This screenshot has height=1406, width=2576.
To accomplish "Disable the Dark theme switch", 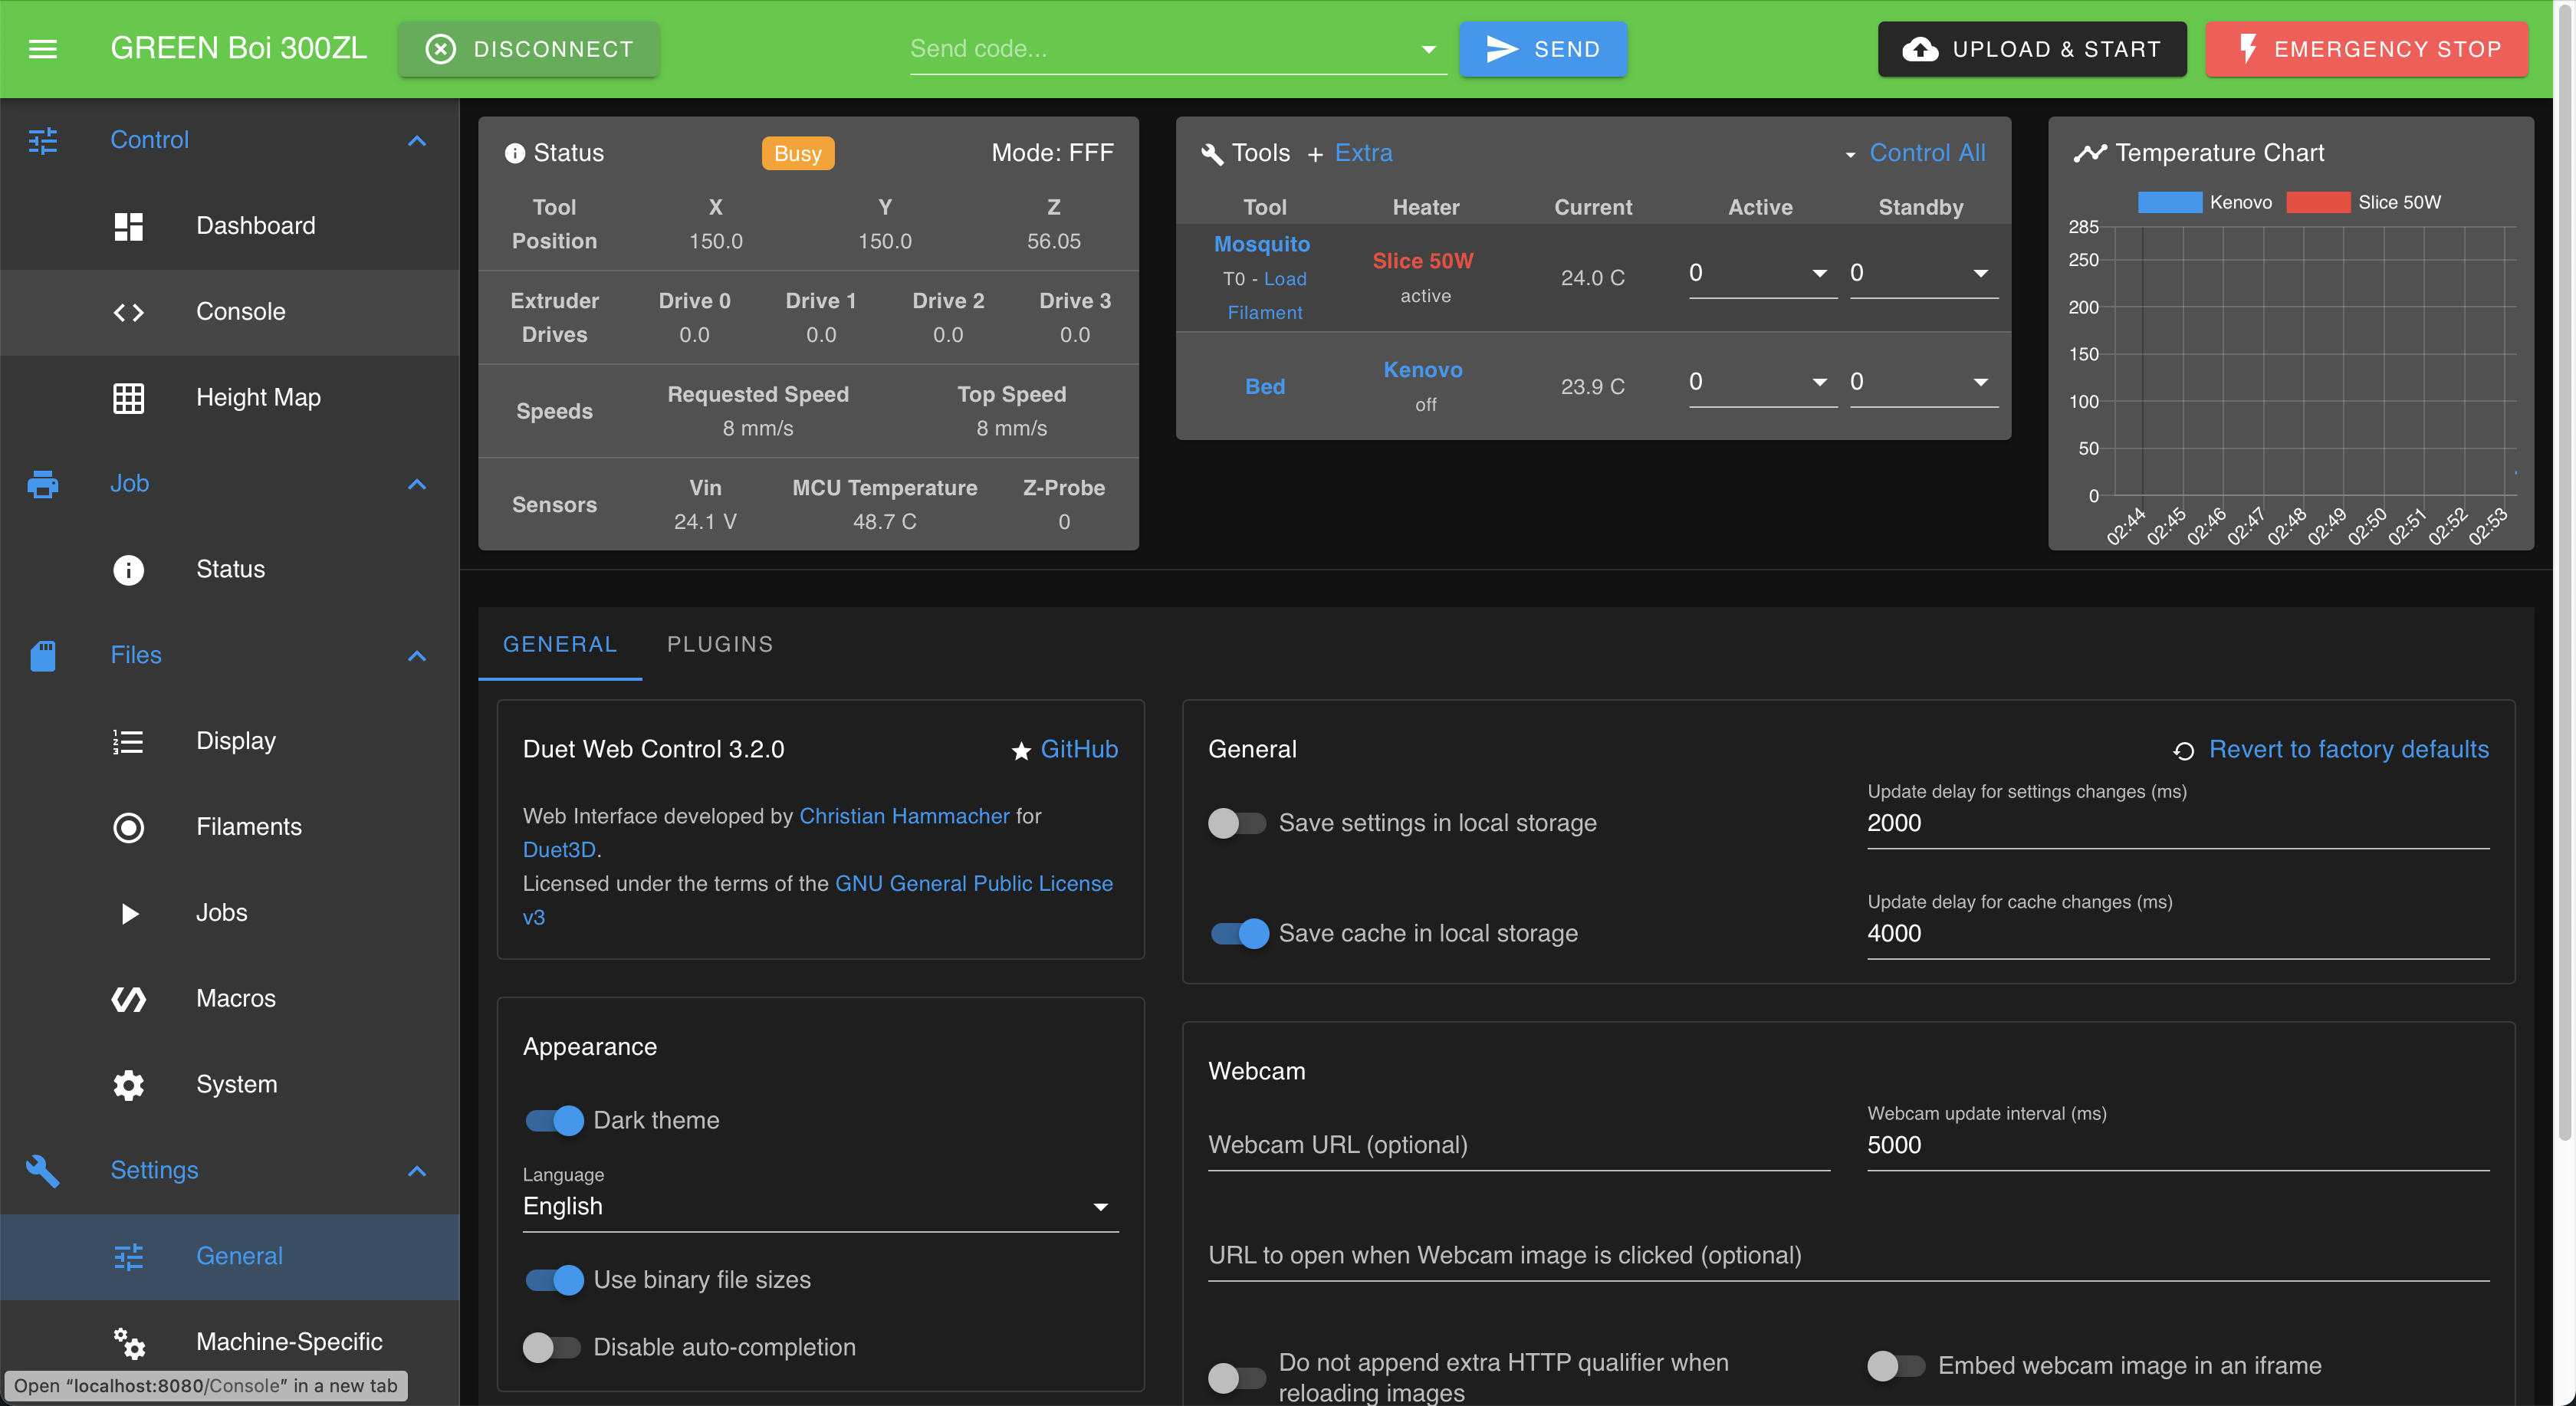I will (555, 1120).
